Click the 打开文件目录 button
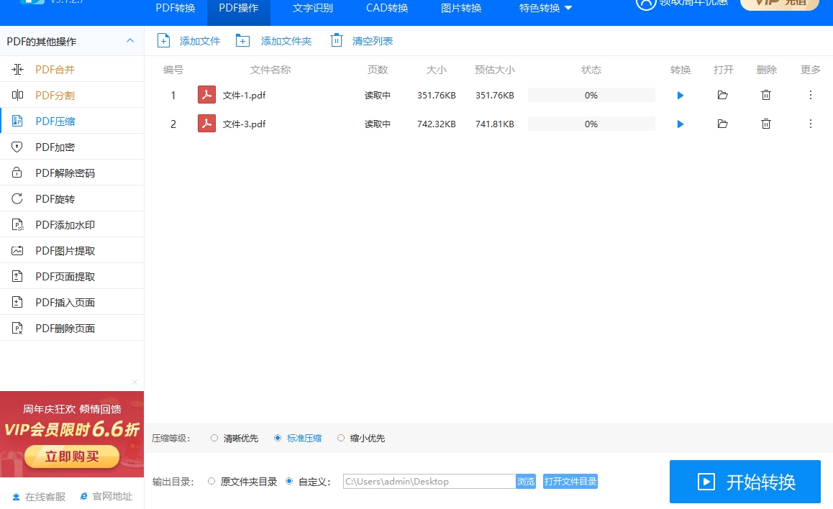 tap(570, 482)
